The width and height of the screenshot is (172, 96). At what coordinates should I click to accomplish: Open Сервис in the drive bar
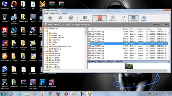(x=165, y=25)
